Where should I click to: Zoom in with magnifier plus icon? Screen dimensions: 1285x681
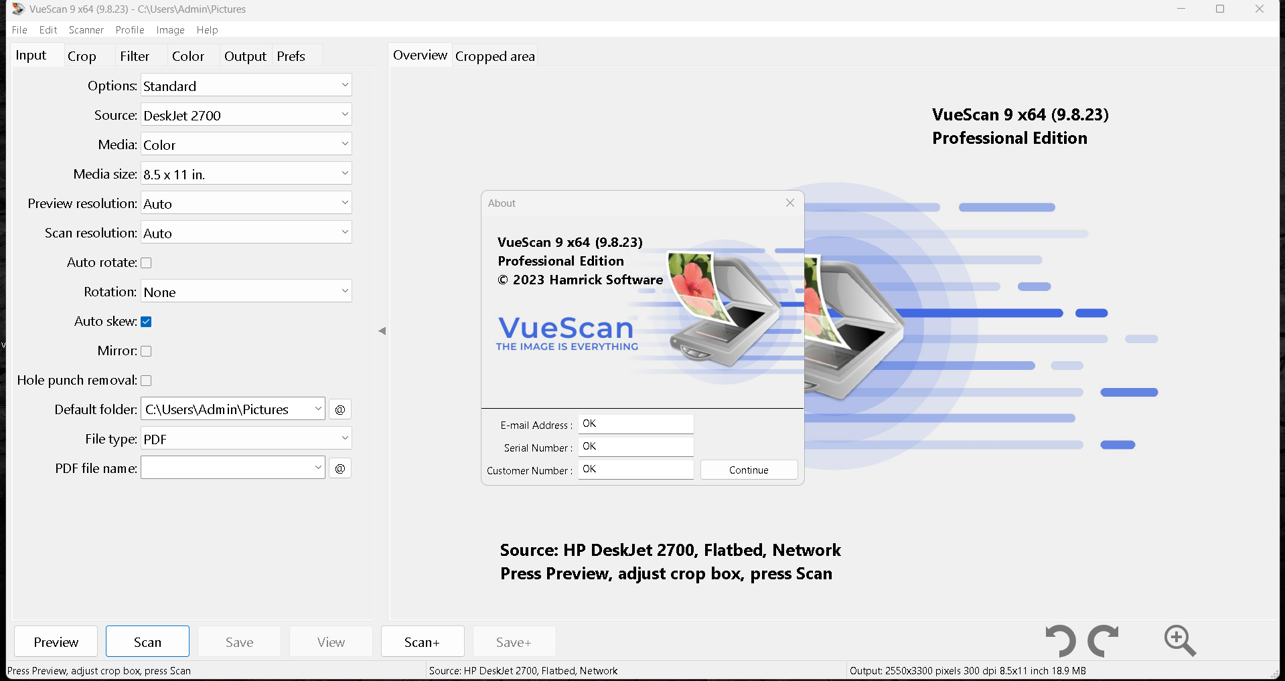tap(1180, 641)
